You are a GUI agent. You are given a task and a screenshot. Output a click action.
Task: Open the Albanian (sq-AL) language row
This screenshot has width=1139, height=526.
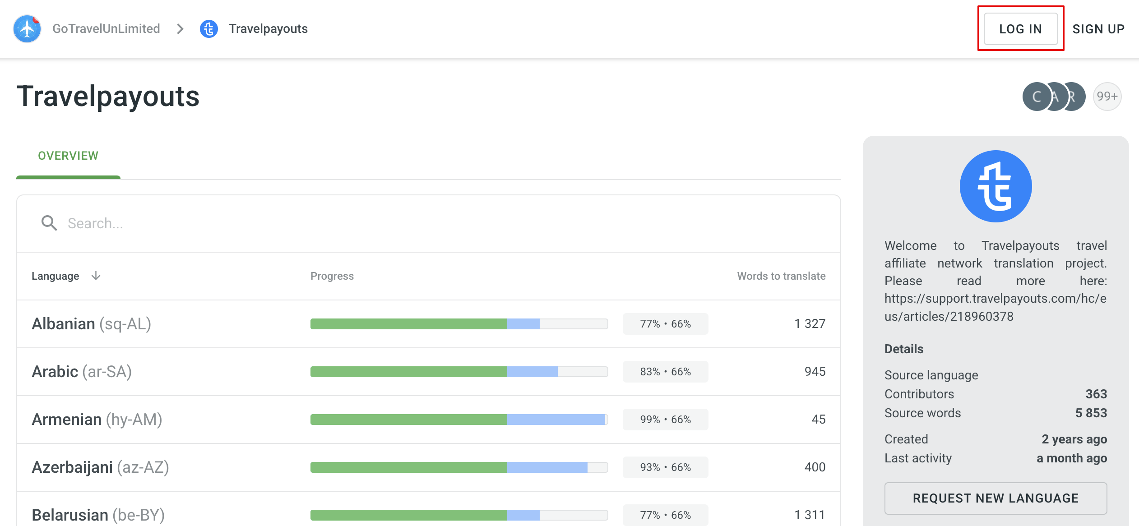pos(429,324)
